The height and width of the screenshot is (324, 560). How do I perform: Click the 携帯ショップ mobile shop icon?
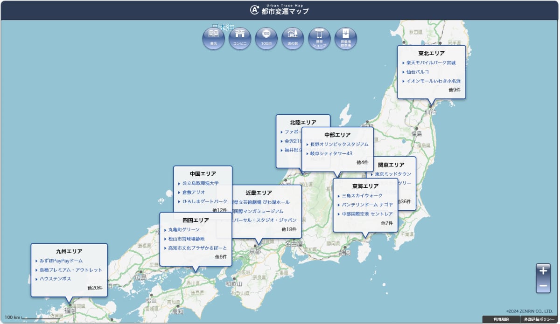(319, 38)
